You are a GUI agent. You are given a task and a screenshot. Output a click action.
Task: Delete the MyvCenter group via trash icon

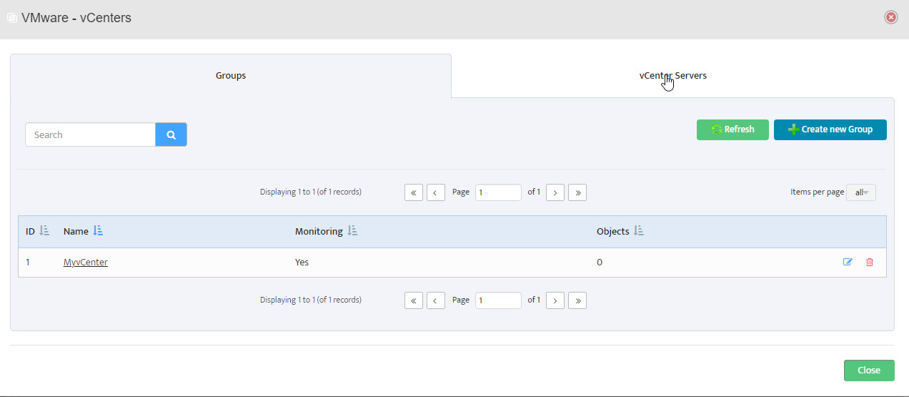[x=870, y=263]
